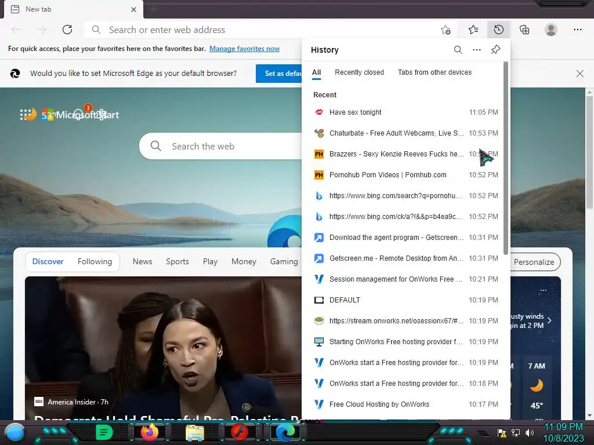This screenshot has height=445, width=594.
Task: Open the Collections toolbar icon
Action: coord(524,30)
